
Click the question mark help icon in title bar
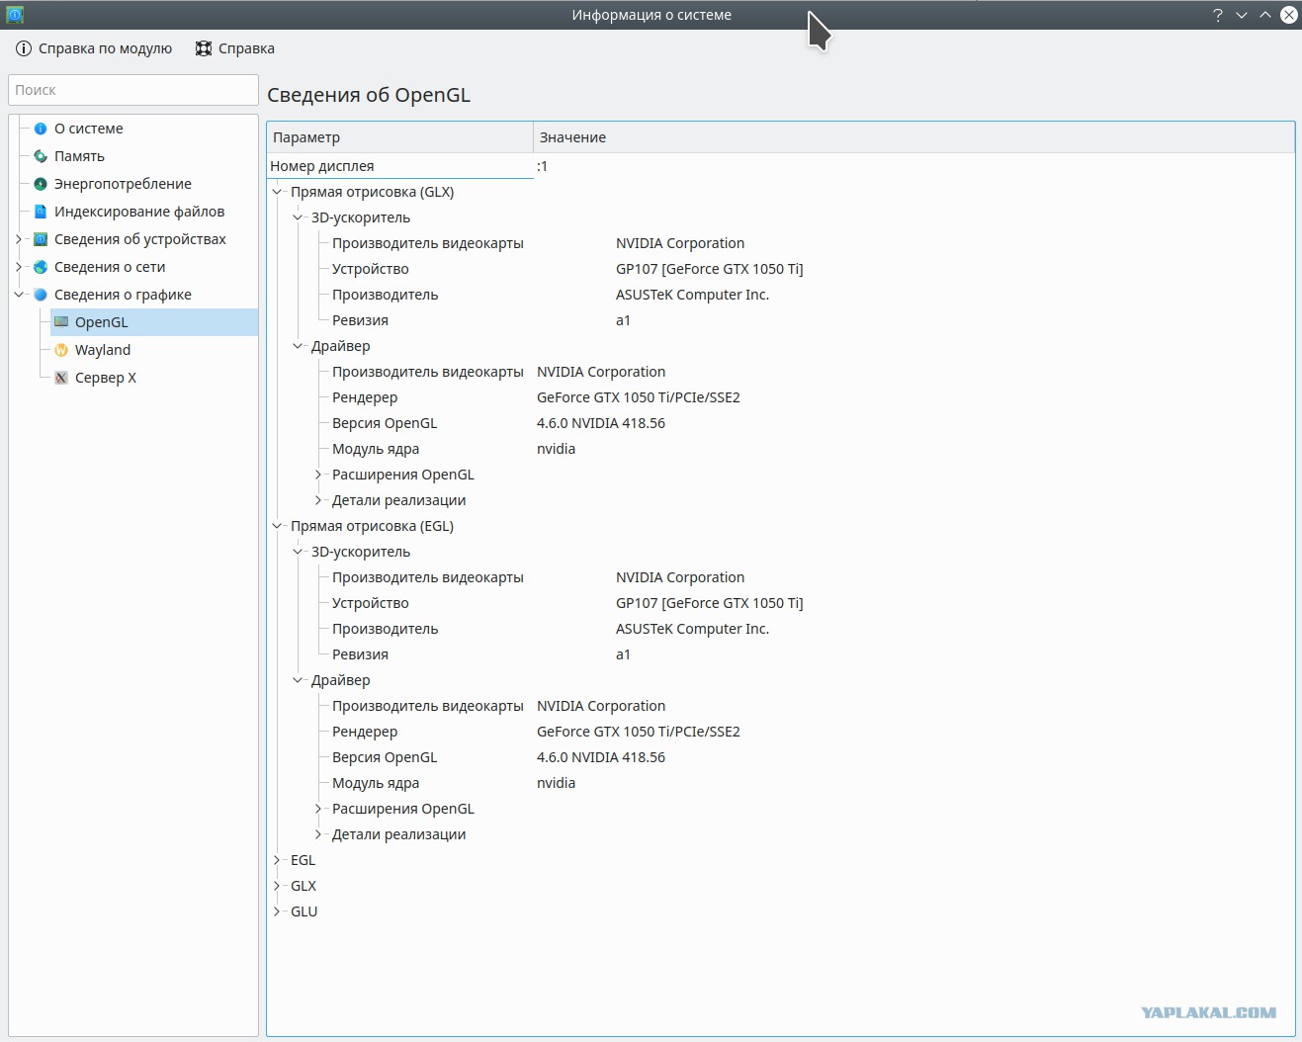pos(1218,15)
